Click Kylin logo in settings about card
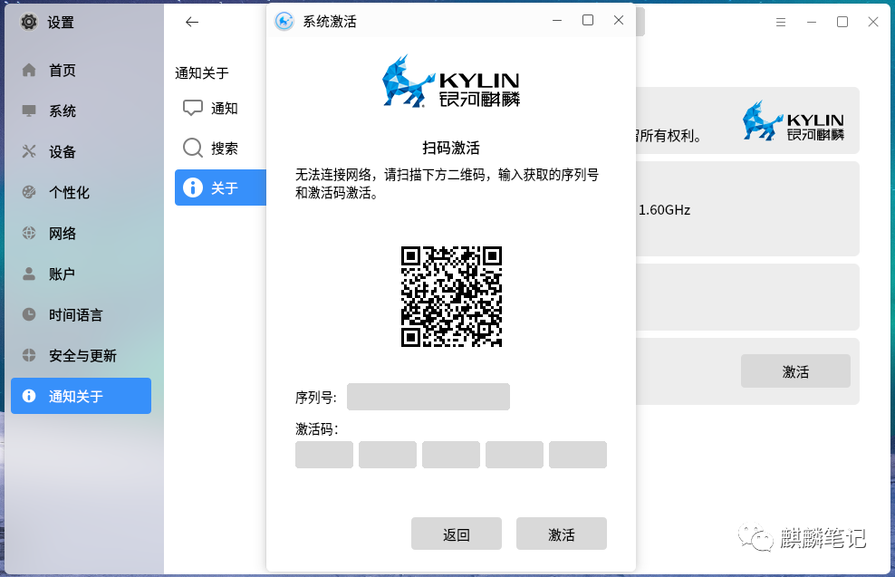 tap(794, 120)
